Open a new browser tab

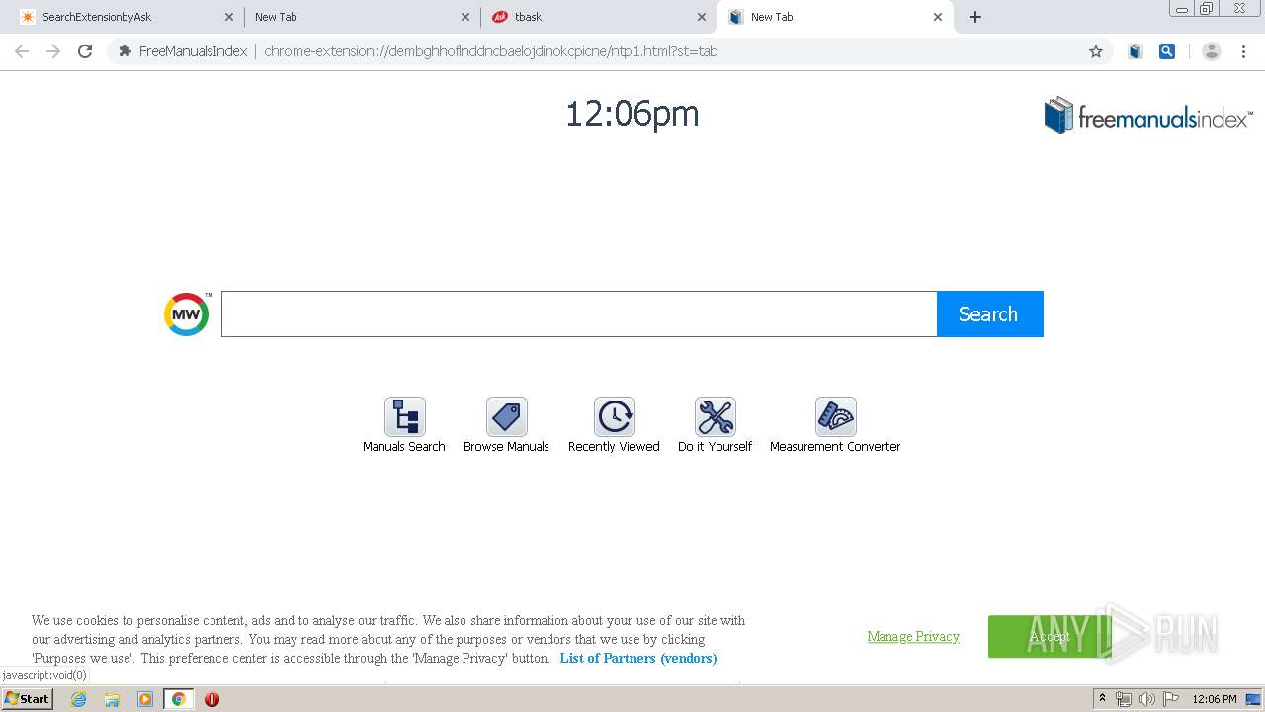point(975,17)
